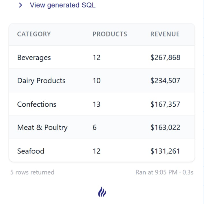Select the Meat & Poultry row
Viewport: 204px width, 204px height.
click(42, 127)
